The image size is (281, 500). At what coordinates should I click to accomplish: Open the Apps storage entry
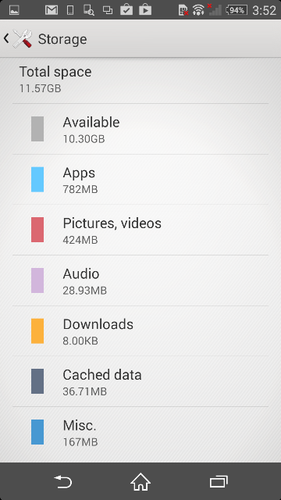[x=140, y=180]
